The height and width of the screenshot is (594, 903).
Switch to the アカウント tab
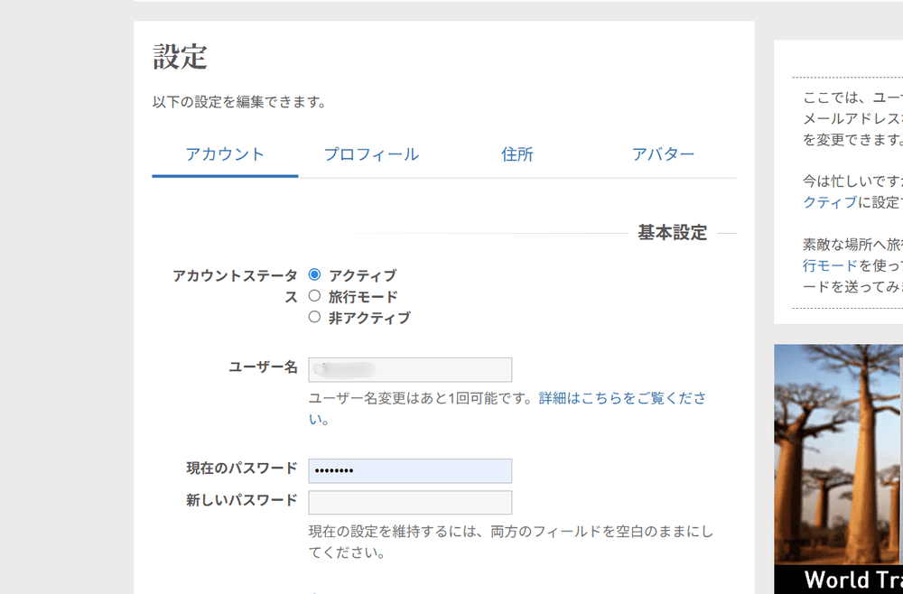click(x=225, y=154)
